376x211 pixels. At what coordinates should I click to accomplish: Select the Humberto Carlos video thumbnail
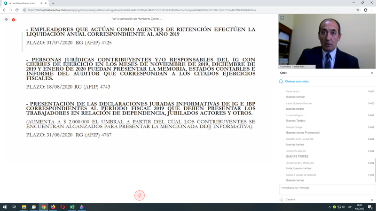tap(327, 41)
